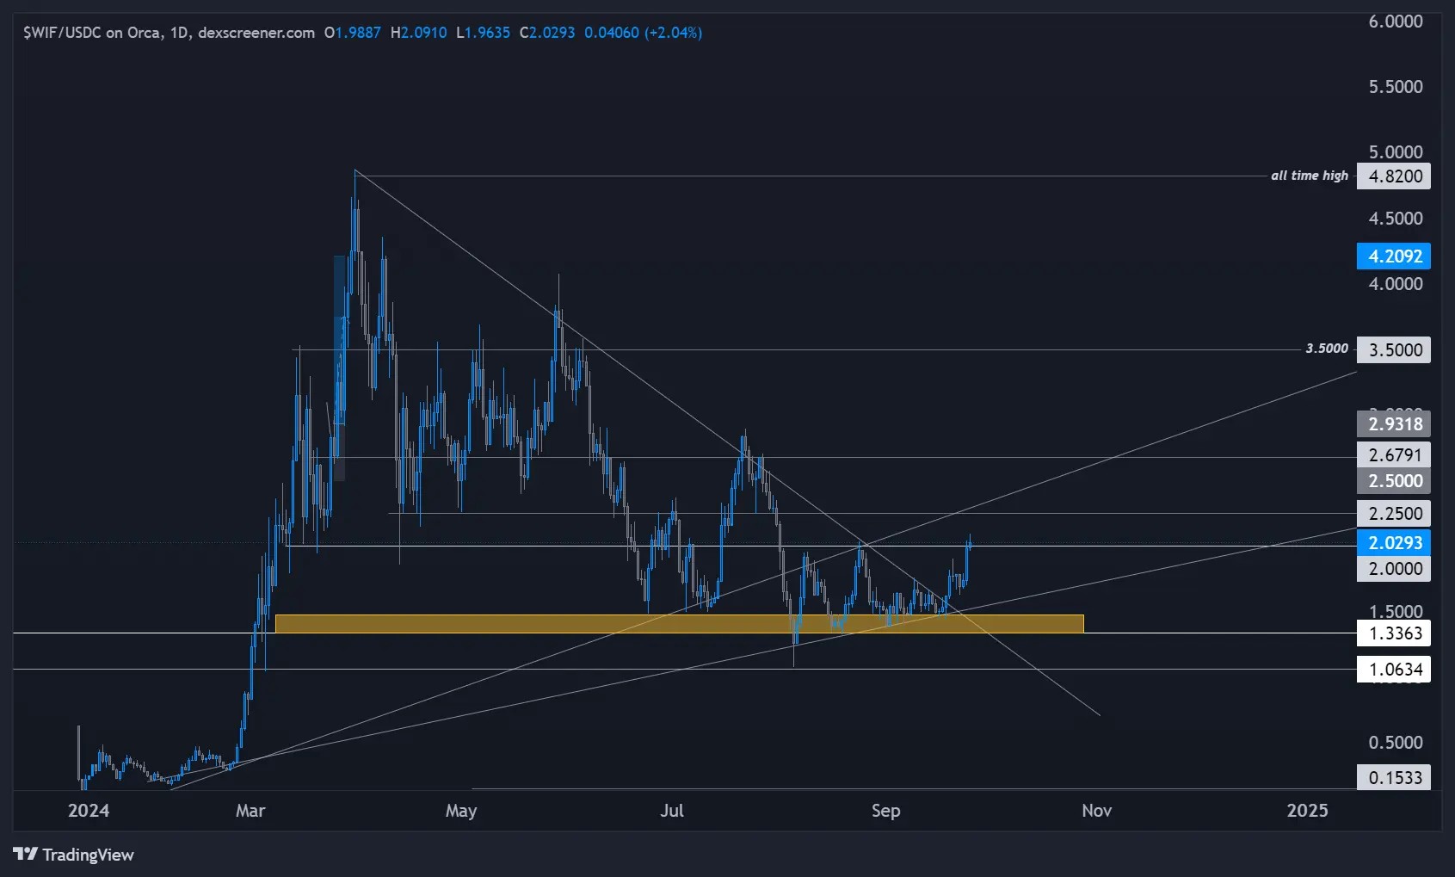Select the 4.2092 price level label

1394,256
